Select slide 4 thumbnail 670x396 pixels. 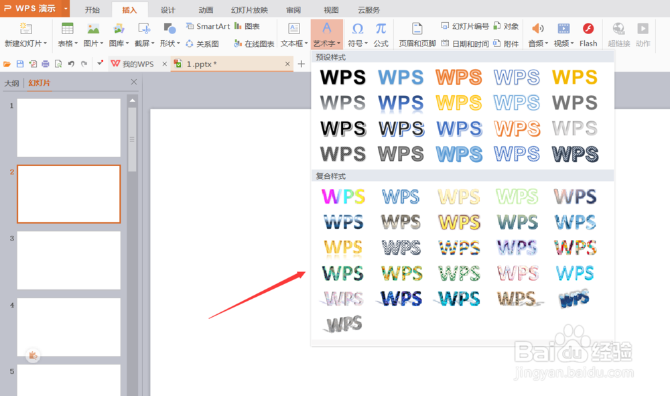coord(69,327)
